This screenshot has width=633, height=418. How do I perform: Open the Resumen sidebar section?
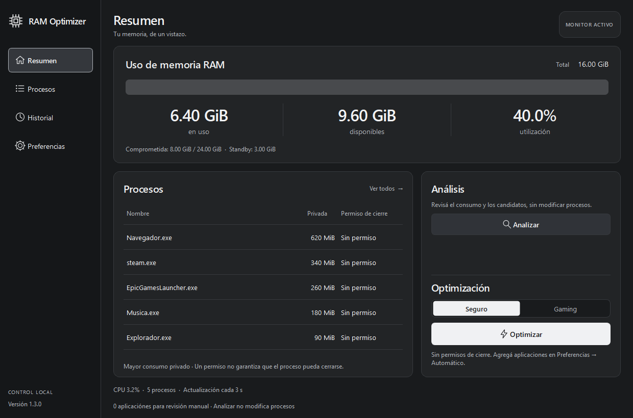click(51, 60)
